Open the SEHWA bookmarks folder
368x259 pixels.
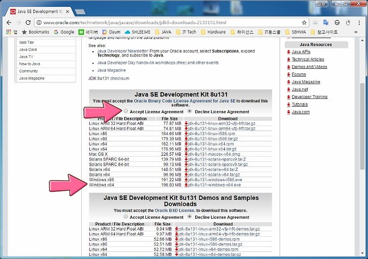(x=296, y=32)
